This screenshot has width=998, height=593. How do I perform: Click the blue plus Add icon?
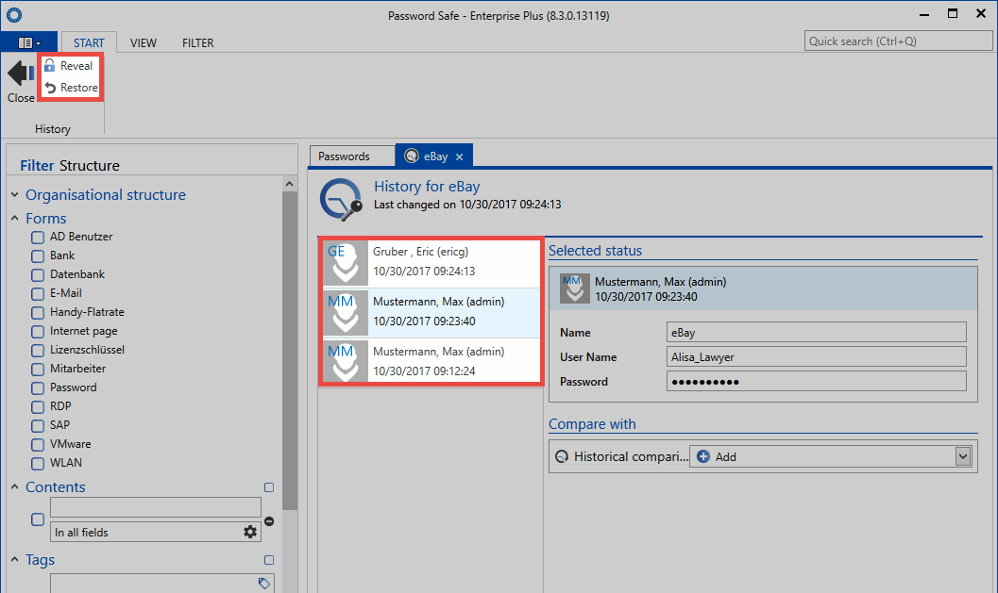pyautogui.click(x=703, y=456)
